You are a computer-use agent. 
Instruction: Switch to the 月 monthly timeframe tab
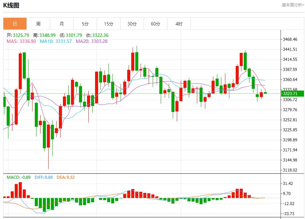tap(61, 23)
